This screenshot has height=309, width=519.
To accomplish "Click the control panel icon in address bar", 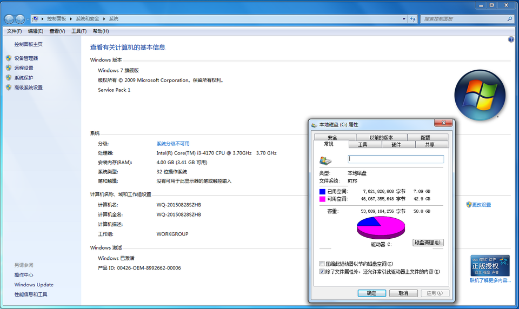I will [35, 19].
